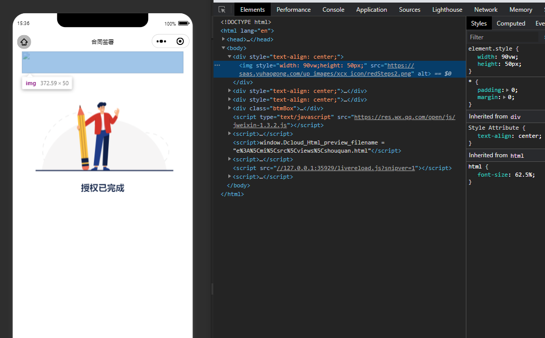Select the closing </body> tag line
This screenshot has width=545, height=338.
coord(239,185)
